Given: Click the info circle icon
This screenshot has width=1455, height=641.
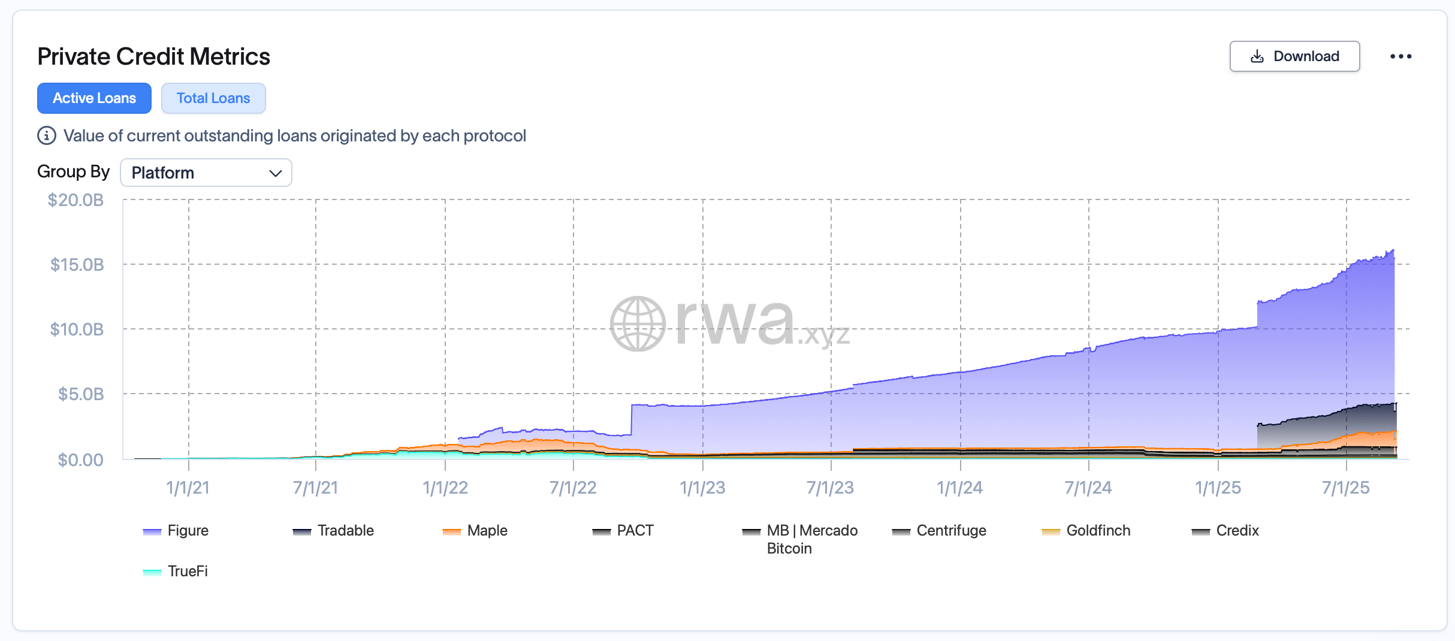Looking at the screenshot, I should pos(47,136).
